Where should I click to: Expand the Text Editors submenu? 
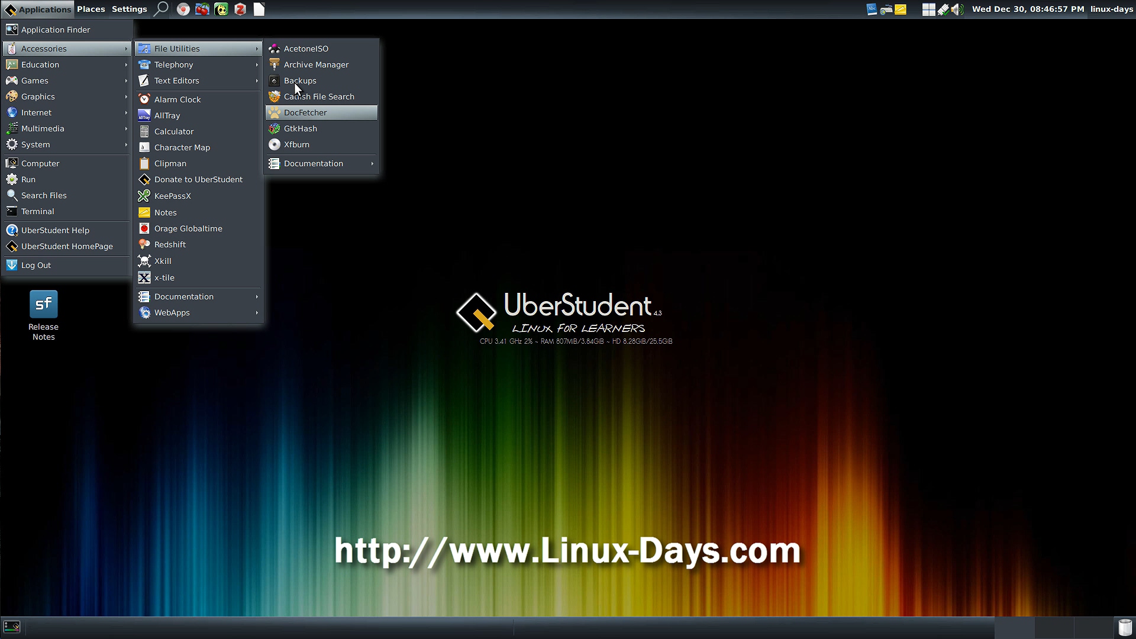[199, 80]
